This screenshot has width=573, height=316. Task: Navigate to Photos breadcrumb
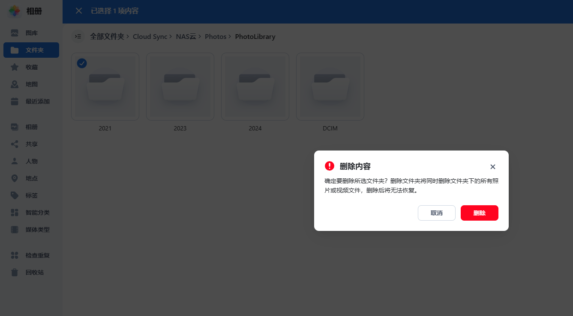[216, 37]
